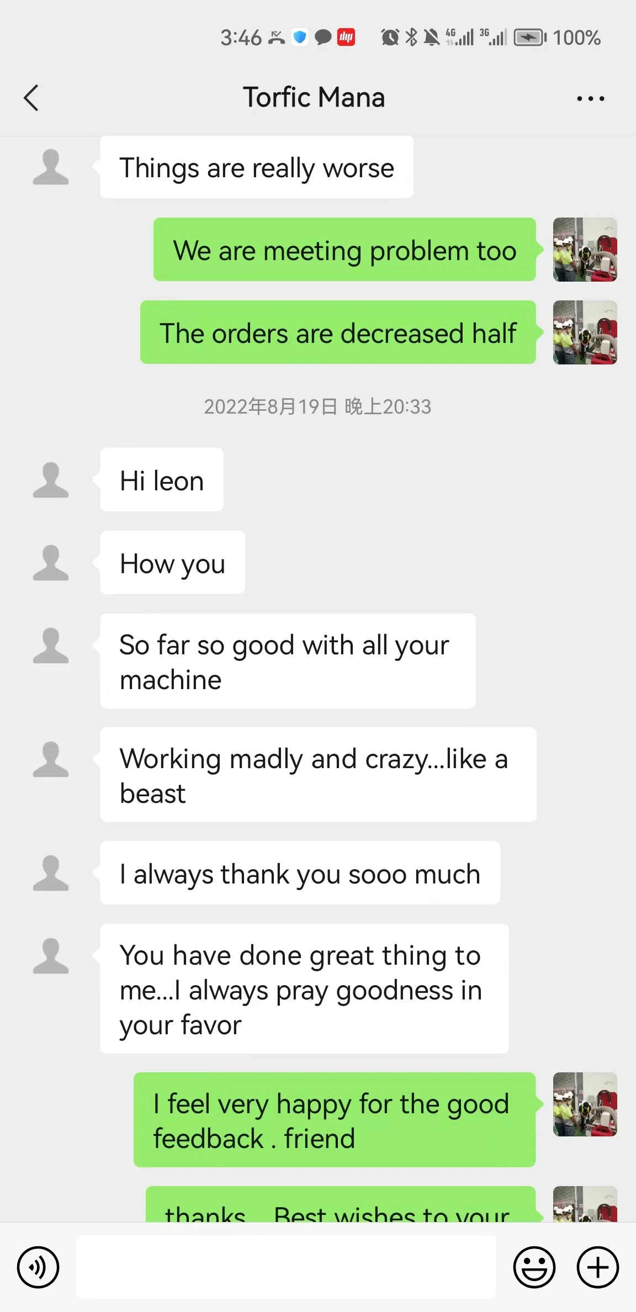Tap contact avatar beside "I always thank you"

51,873
